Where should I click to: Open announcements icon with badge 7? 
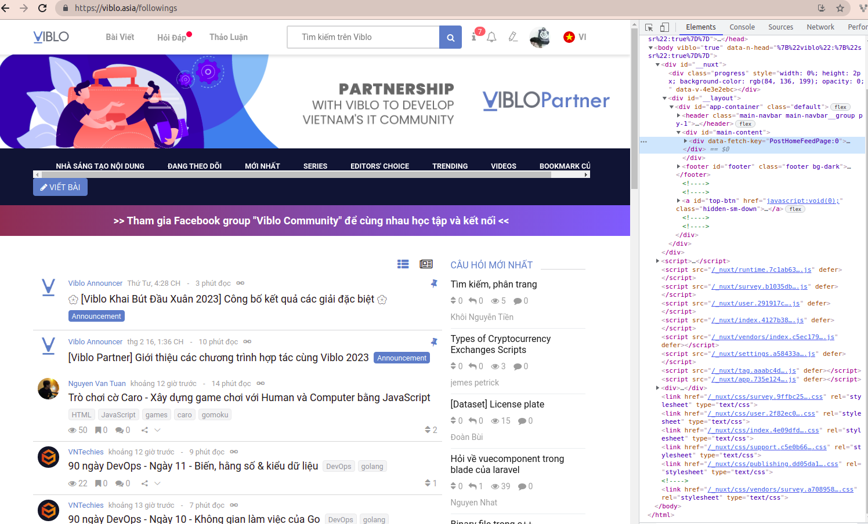coord(475,36)
